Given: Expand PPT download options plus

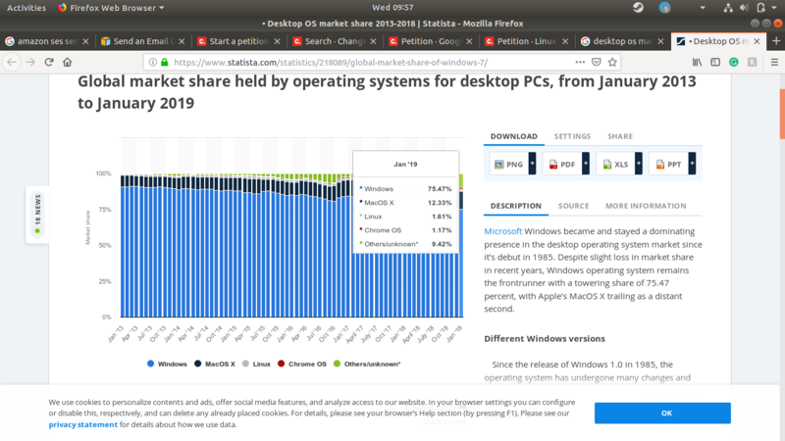Looking at the screenshot, I should tap(692, 164).
